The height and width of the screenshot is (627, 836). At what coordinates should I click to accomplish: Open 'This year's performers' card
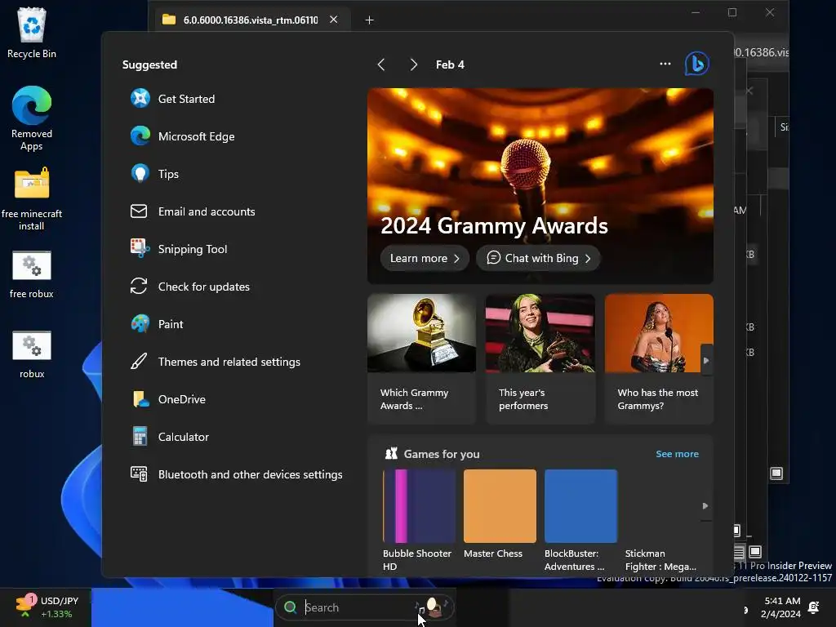[540, 359]
